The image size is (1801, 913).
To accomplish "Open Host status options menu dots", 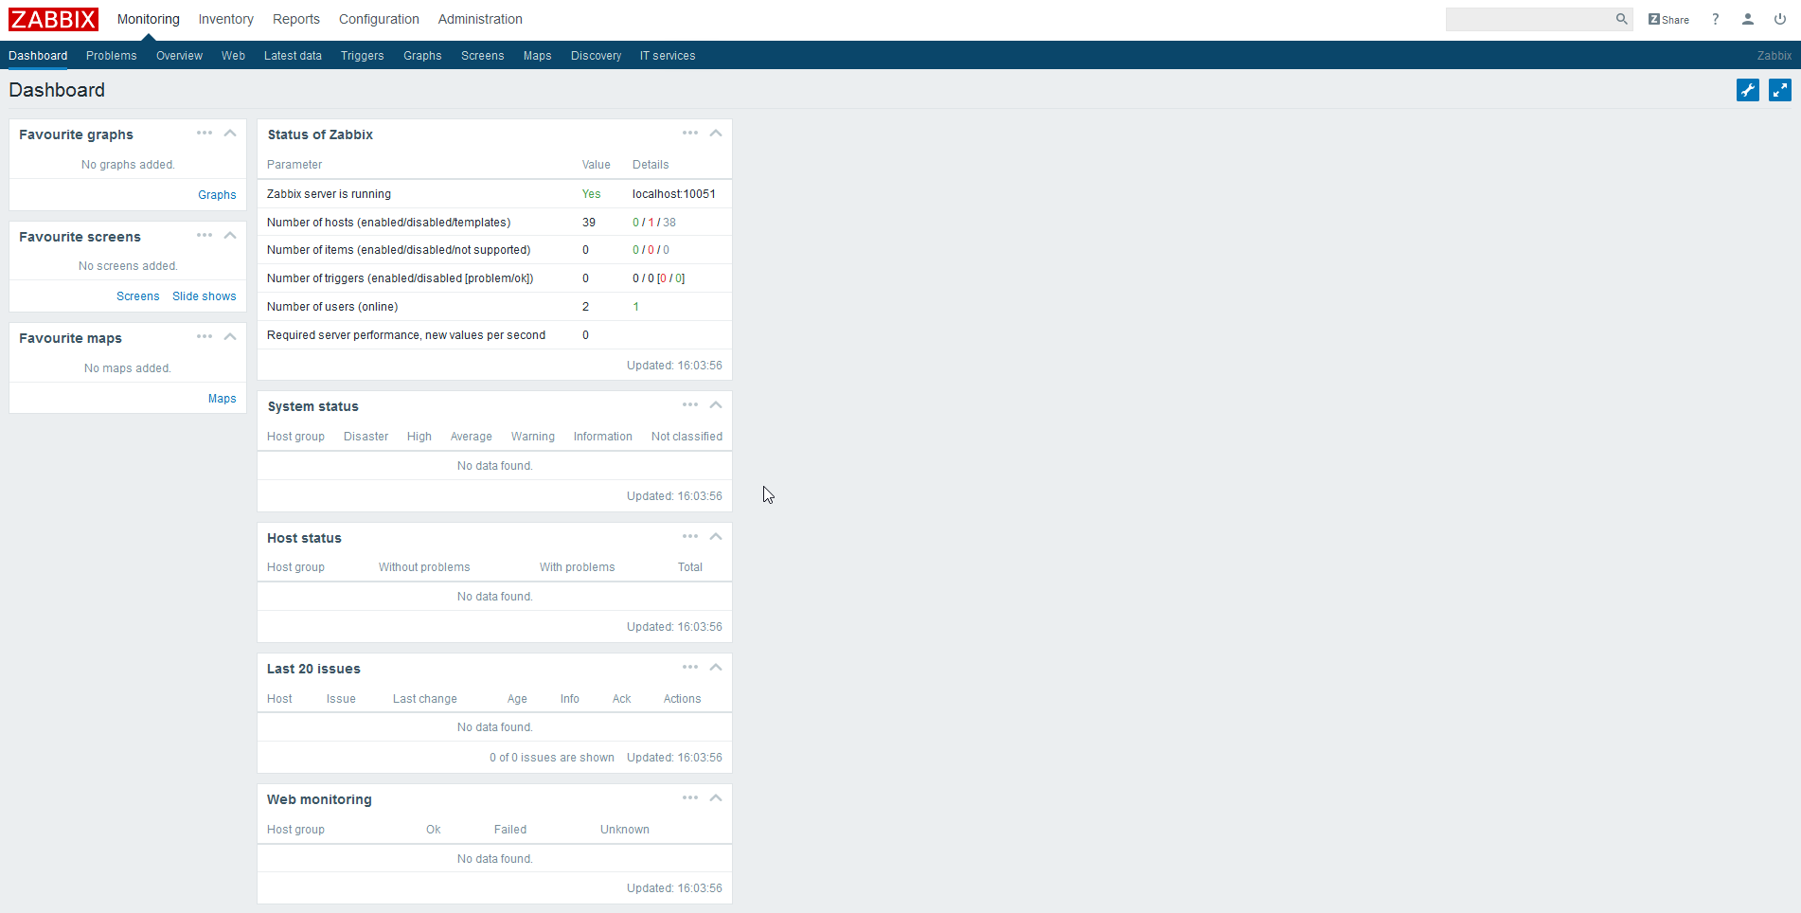I will (x=690, y=537).
